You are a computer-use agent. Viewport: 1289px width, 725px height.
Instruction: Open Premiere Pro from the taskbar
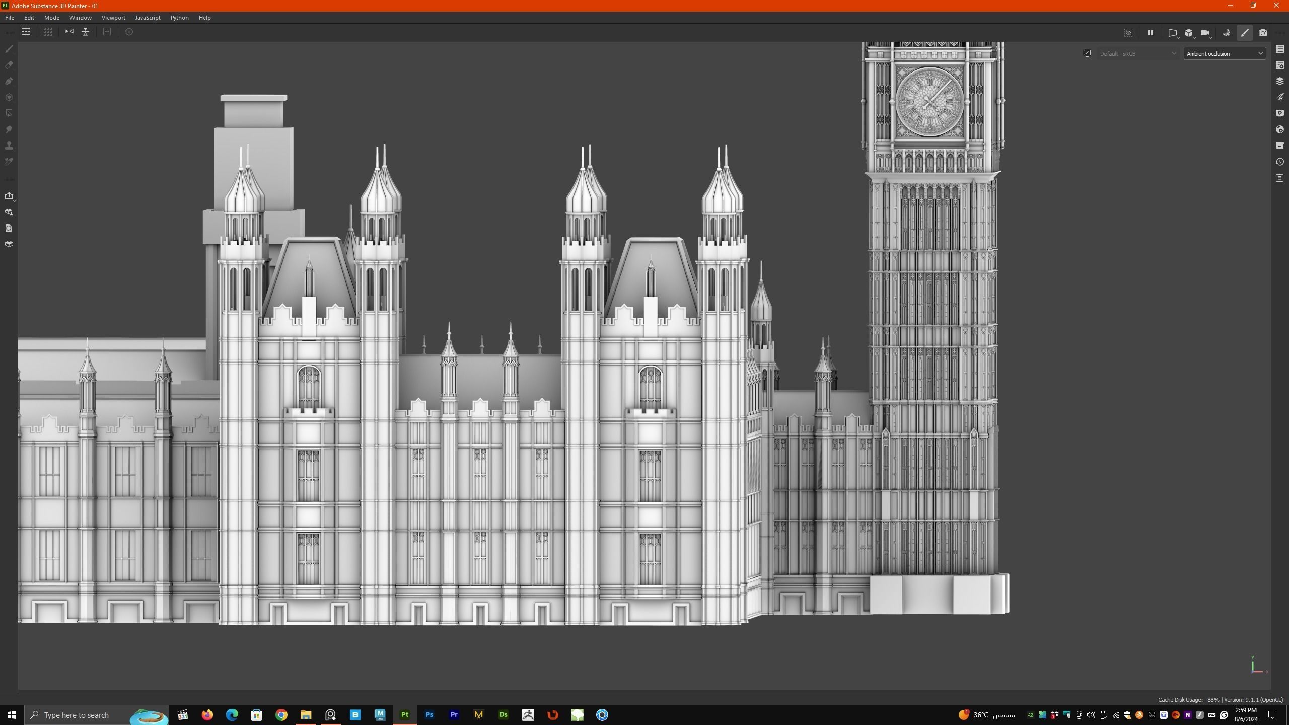pyautogui.click(x=454, y=715)
